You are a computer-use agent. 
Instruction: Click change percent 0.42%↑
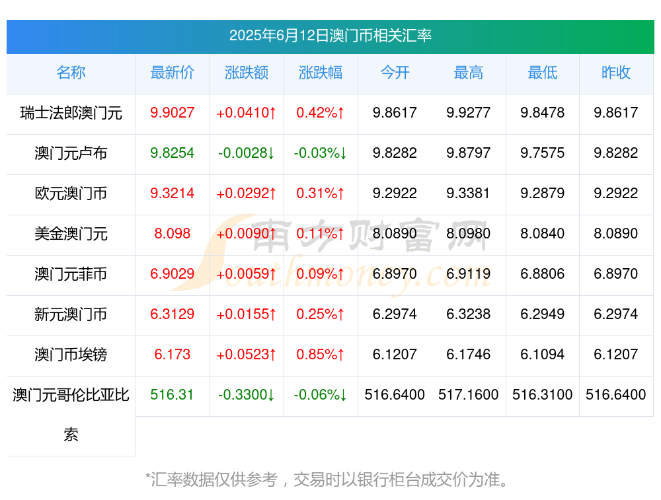[x=321, y=113]
